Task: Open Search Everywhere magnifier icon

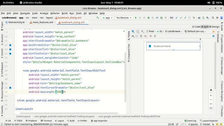Action: tap(213, 18)
